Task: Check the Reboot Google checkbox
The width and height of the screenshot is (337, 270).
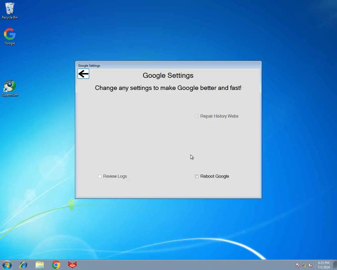Action: [x=197, y=176]
